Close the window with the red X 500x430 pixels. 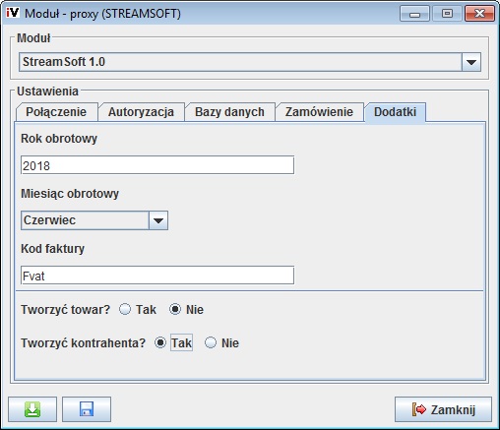479,14
